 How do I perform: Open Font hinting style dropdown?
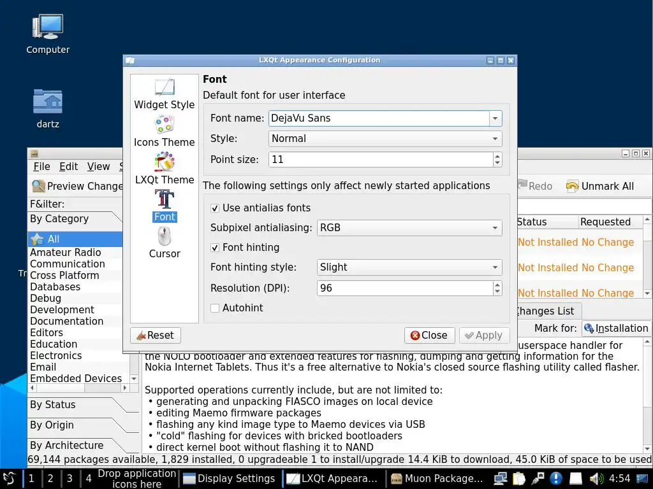tap(409, 267)
